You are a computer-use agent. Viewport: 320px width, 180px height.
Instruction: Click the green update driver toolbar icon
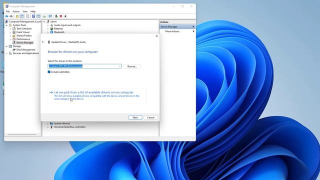56,16
